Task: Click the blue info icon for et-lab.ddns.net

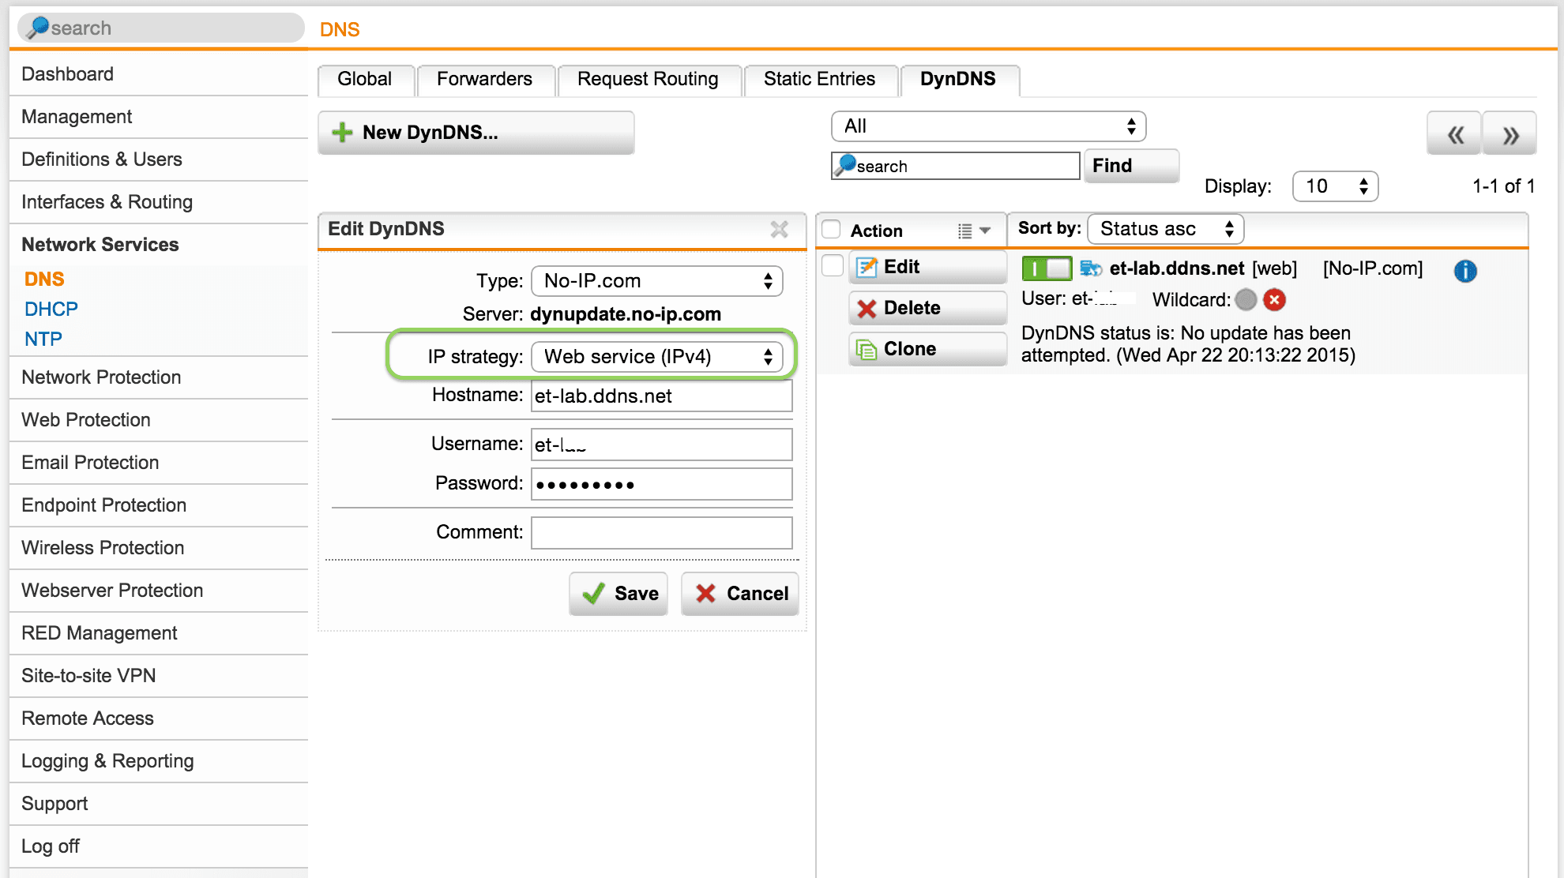Action: [1464, 271]
